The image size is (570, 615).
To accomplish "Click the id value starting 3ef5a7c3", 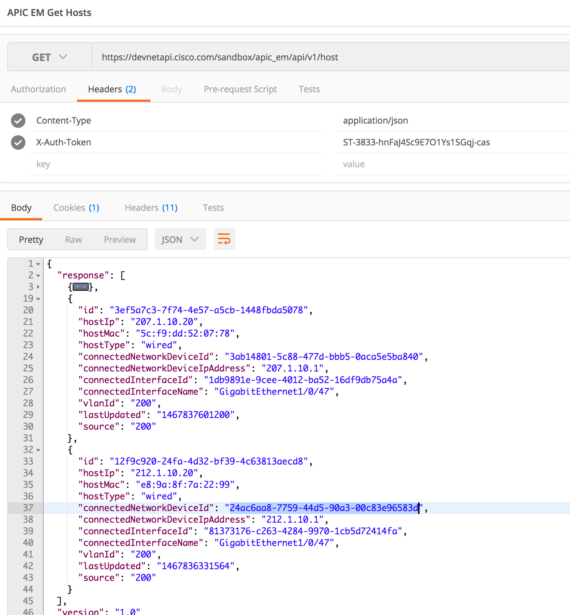I will [209, 310].
